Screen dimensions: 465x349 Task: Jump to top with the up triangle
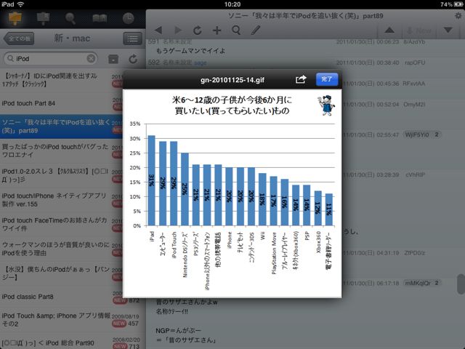click(389, 31)
